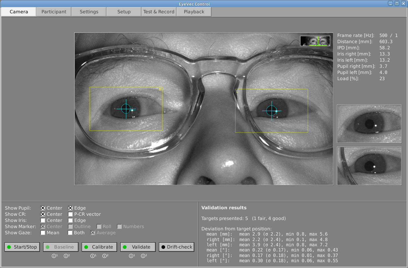Open info icon 1 under Validate
The image size is (408, 268).
pyautogui.click(x=132, y=256)
